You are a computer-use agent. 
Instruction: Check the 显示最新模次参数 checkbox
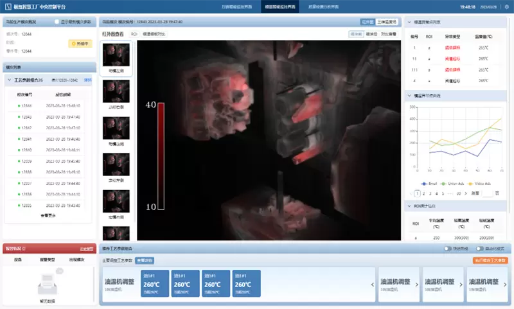coord(57,22)
